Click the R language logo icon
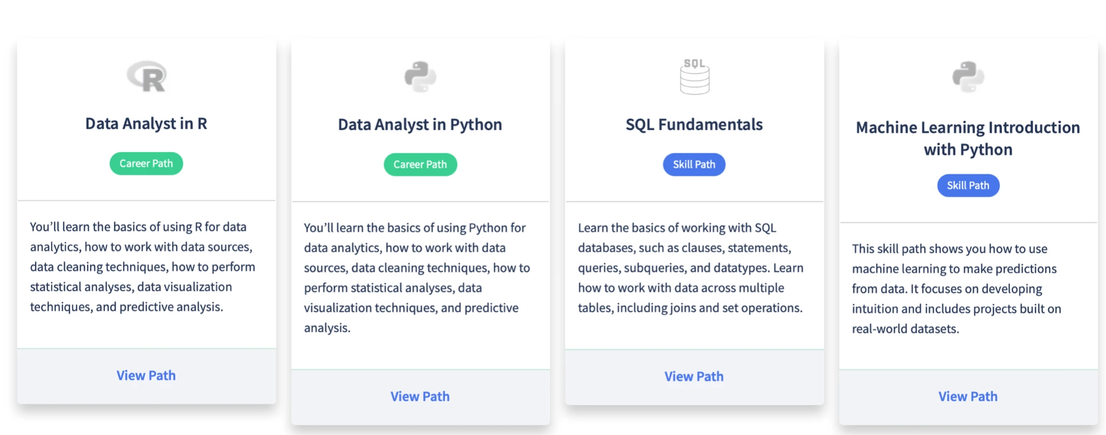Screen dimensions: 1106x435 pyautogui.click(x=146, y=76)
